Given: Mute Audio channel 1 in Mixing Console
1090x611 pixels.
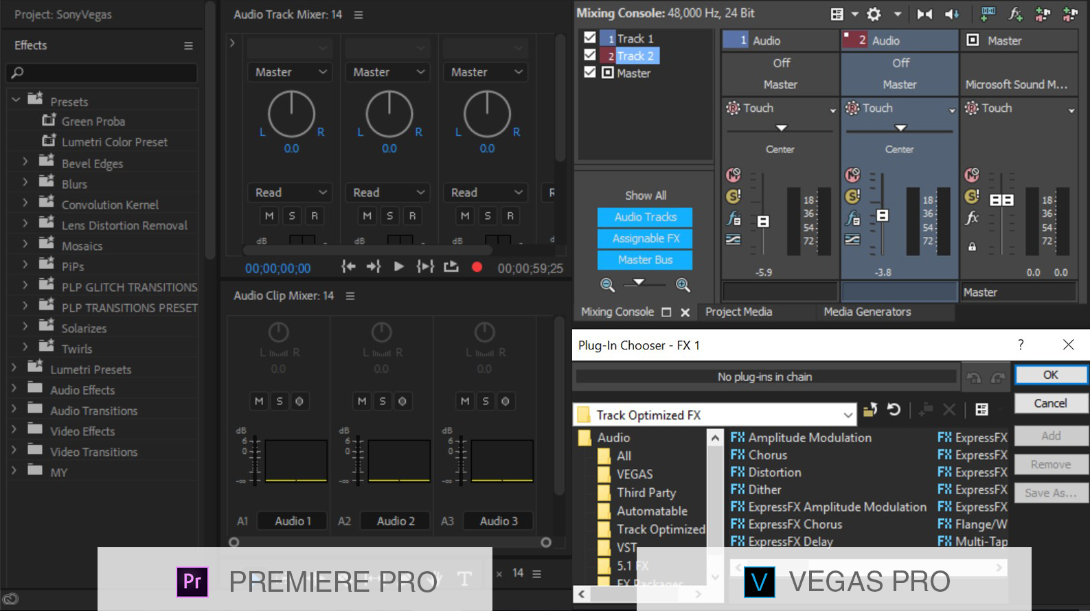Looking at the screenshot, I should [734, 175].
